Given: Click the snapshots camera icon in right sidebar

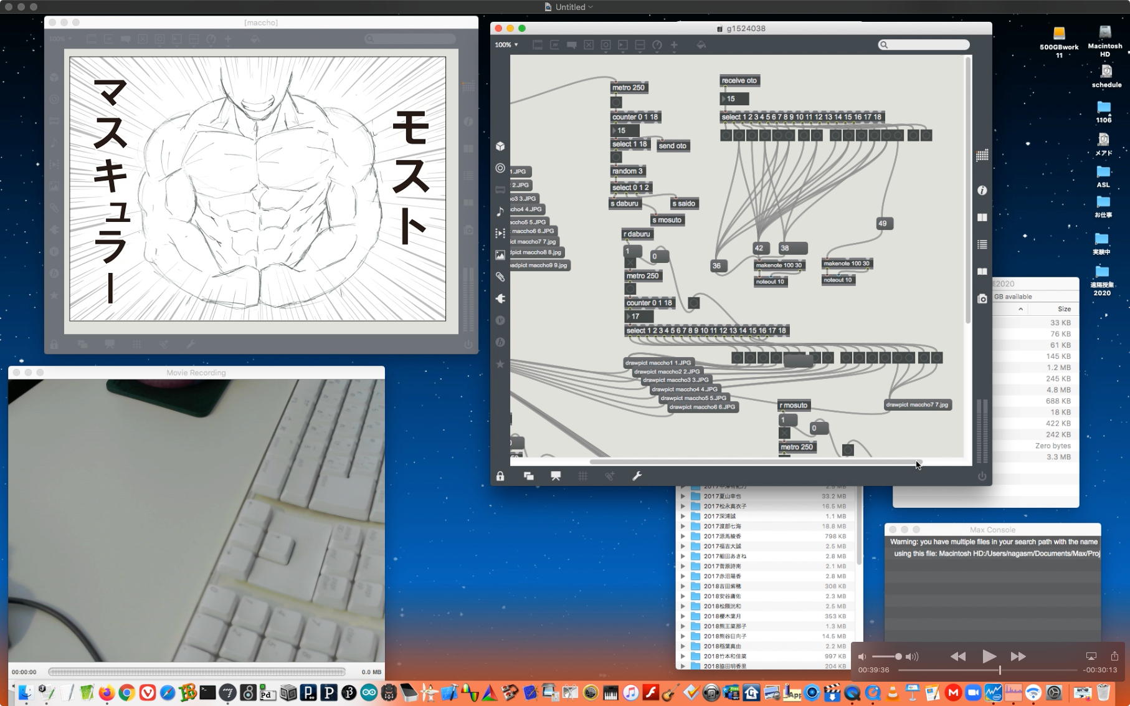Looking at the screenshot, I should tap(982, 299).
